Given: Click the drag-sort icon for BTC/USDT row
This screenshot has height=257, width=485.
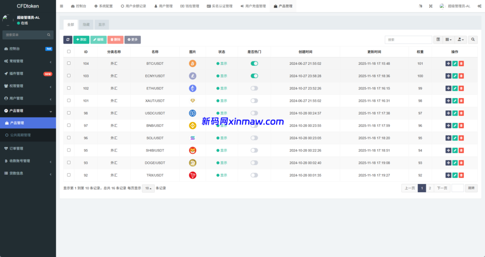Looking at the screenshot, I should [448, 63].
